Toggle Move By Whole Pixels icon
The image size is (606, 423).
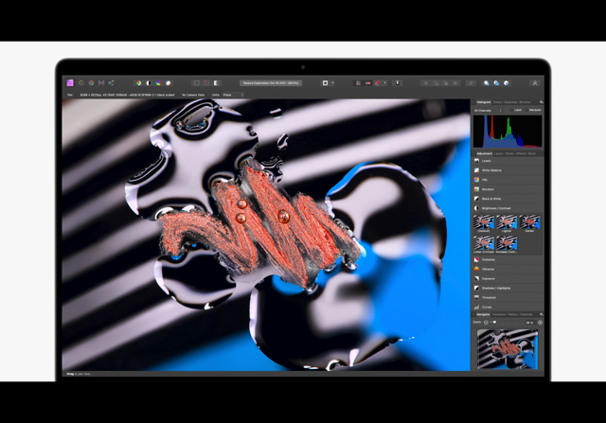368,83
